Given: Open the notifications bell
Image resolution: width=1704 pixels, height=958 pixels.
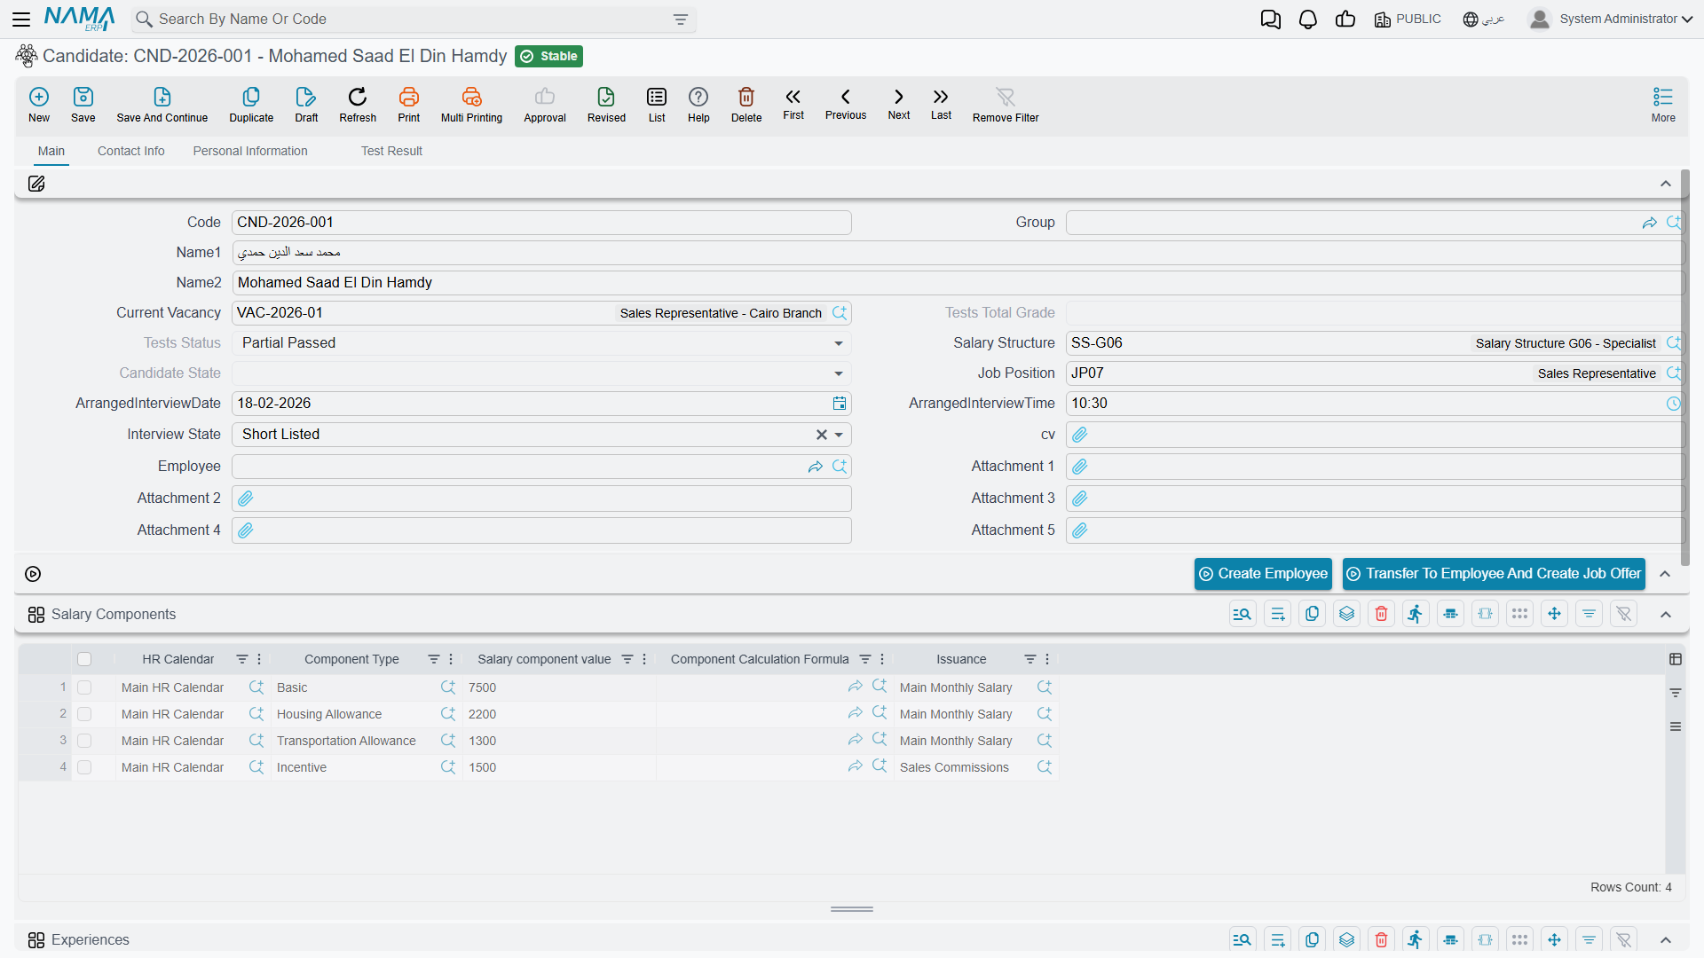Looking at the screenshot, I should click(x=1308, y=19).
